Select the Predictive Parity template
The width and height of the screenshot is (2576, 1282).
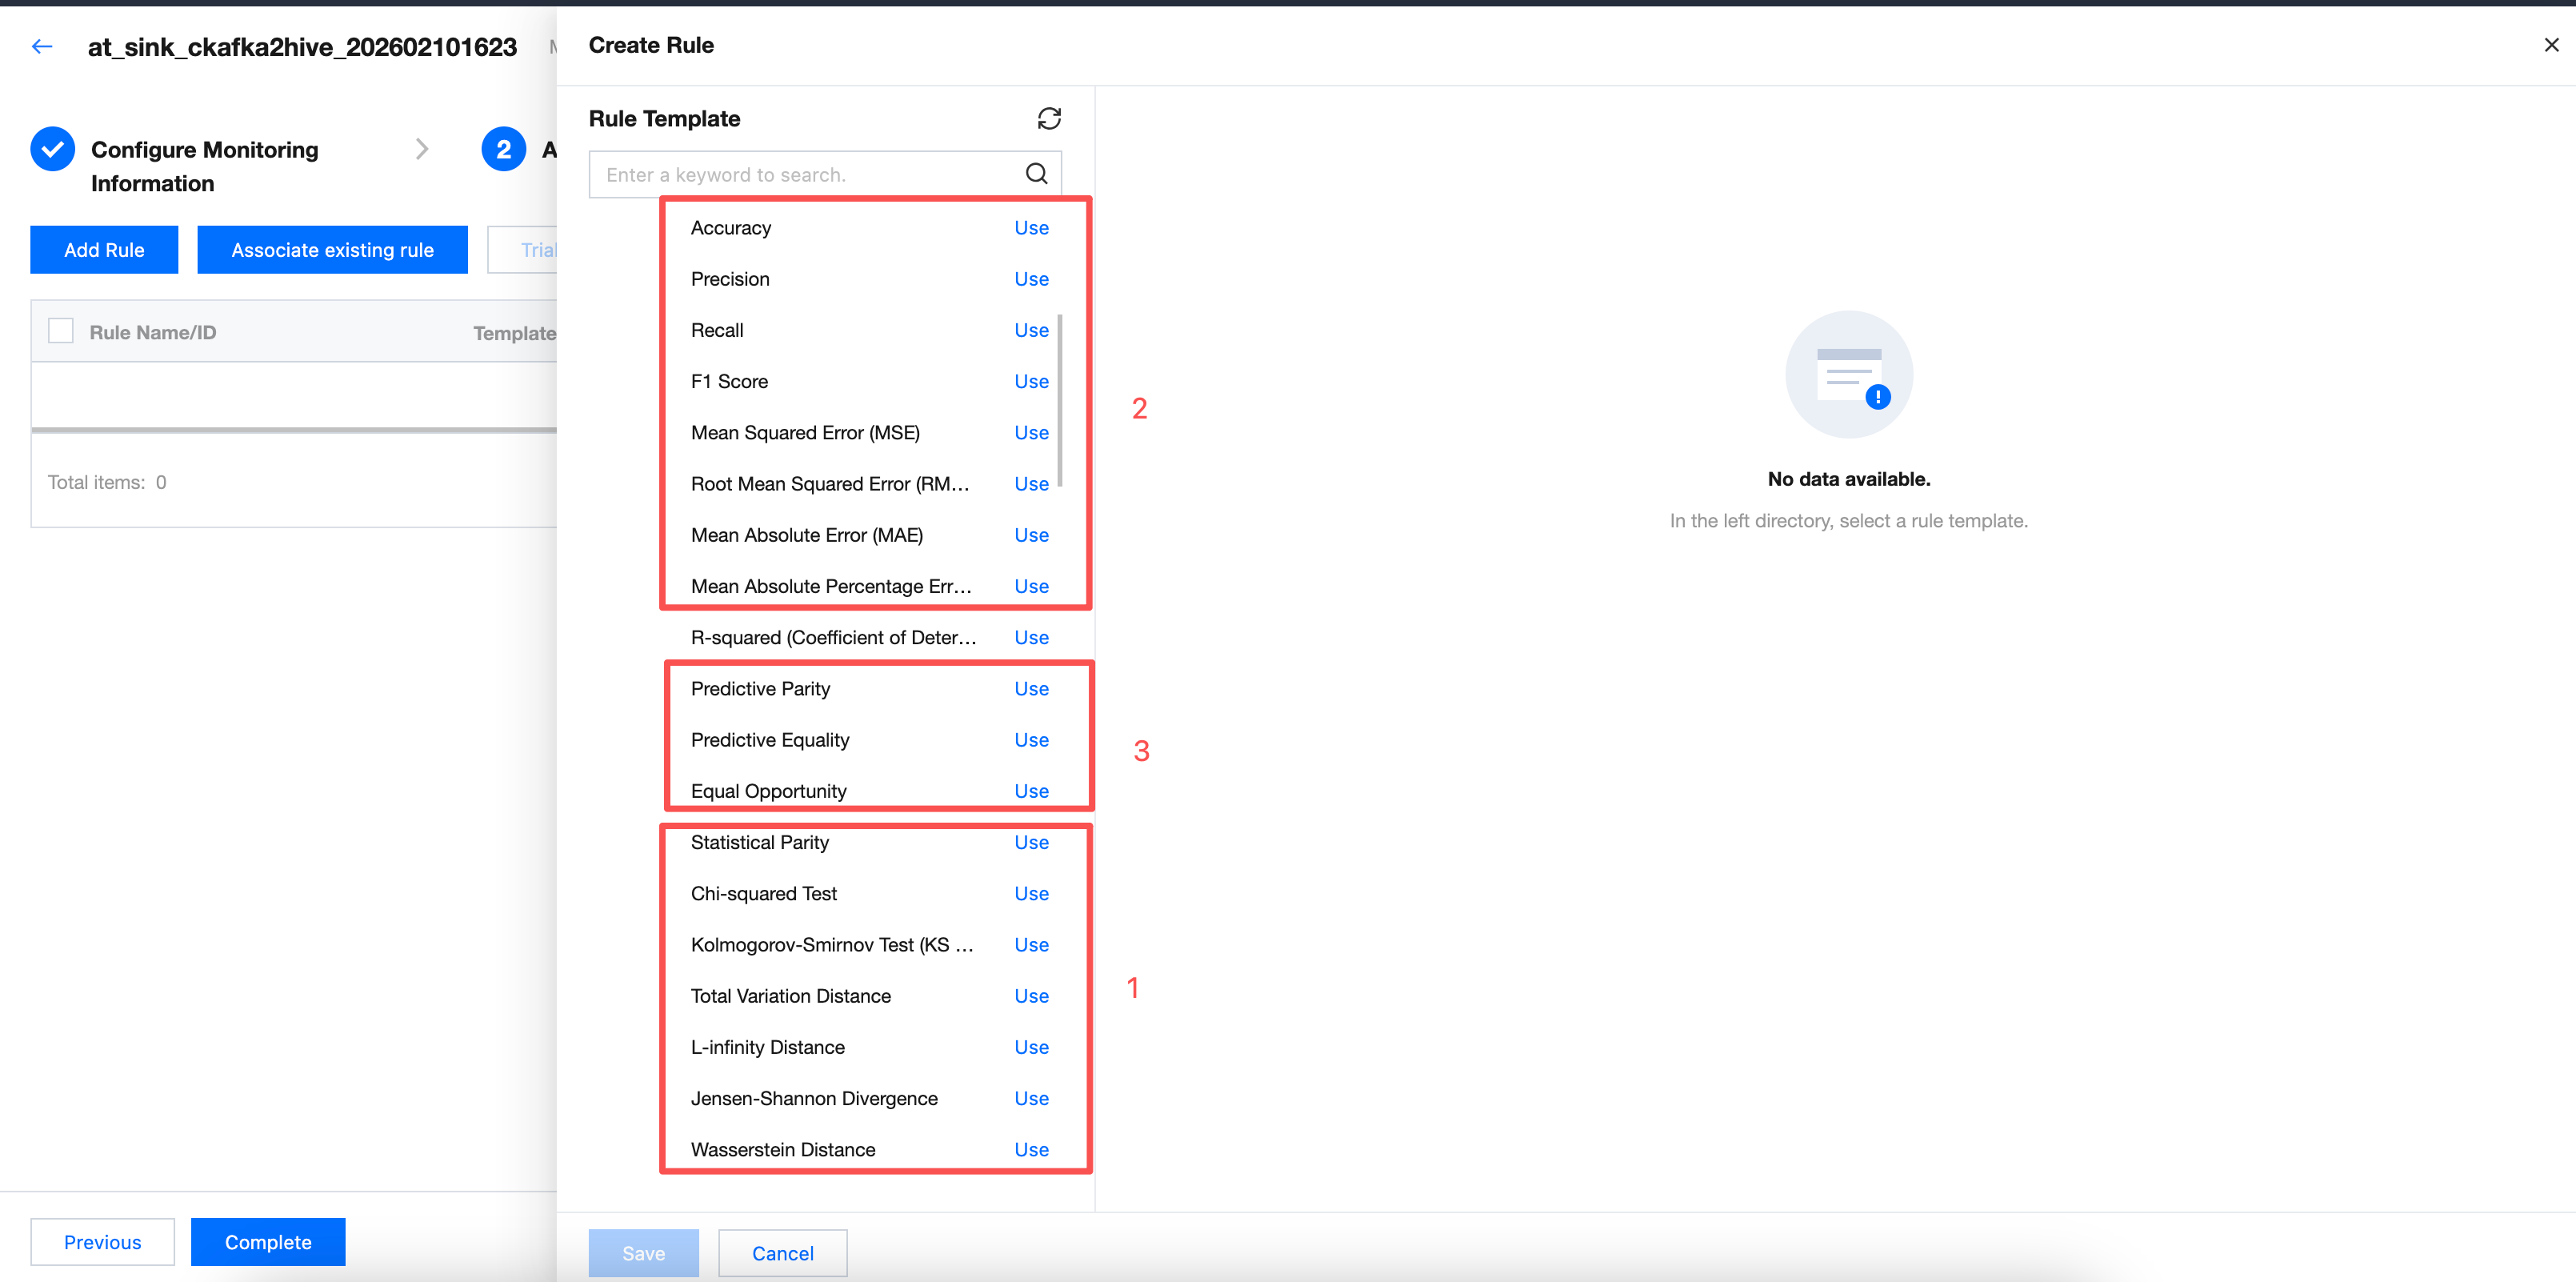(760, 688)
